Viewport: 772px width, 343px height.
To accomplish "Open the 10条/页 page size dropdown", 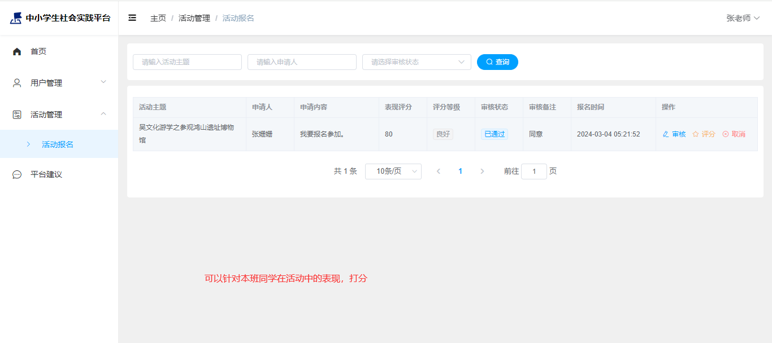I will coord(393,171).
